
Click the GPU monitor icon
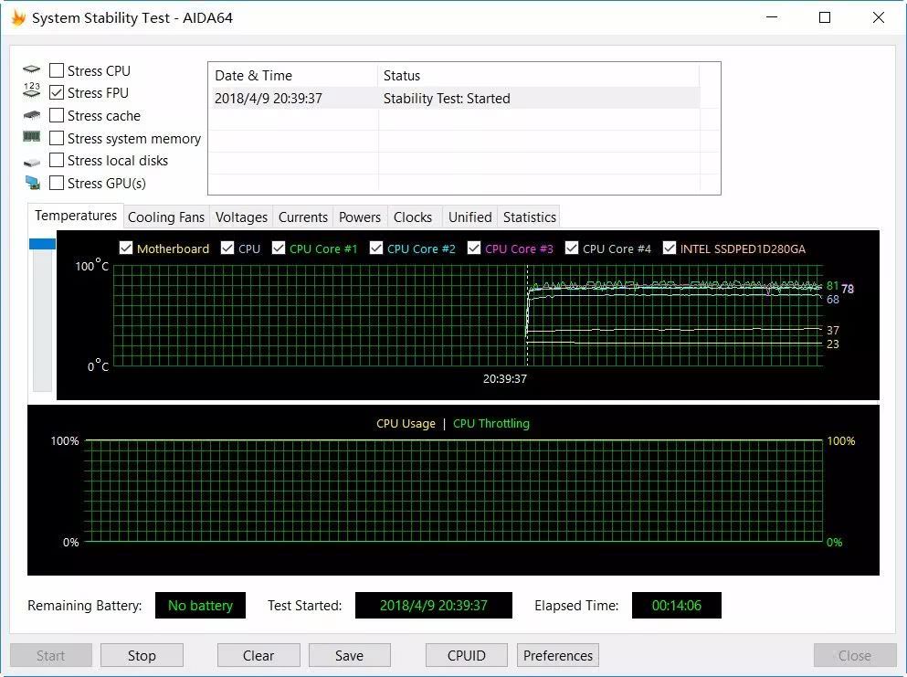tap(32, 184)
